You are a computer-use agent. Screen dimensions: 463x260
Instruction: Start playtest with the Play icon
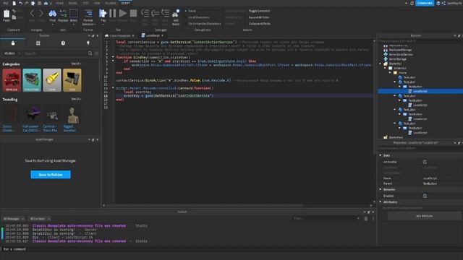pos(103,13)
